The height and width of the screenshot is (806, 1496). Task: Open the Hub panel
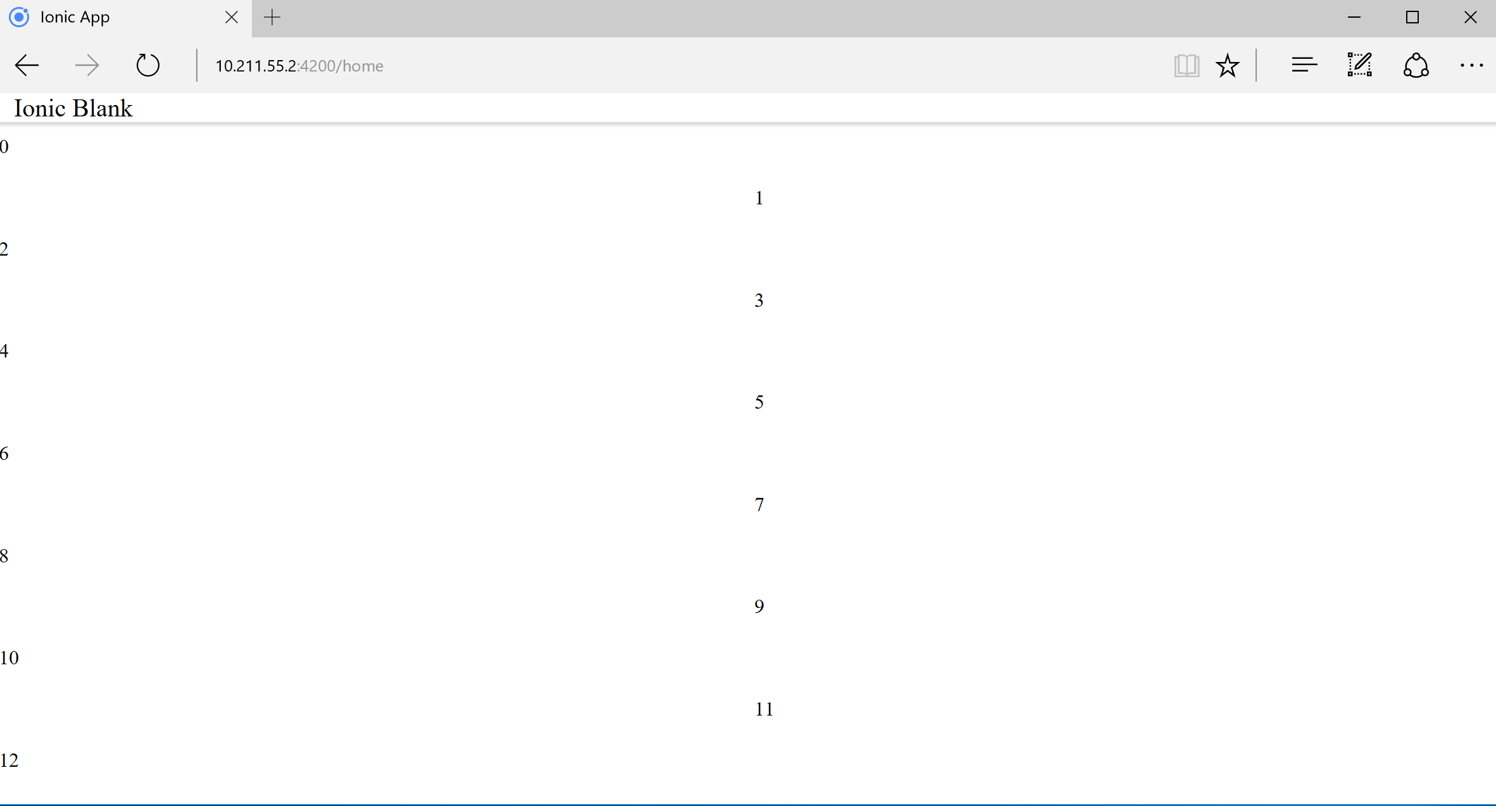click(1304, 65)
